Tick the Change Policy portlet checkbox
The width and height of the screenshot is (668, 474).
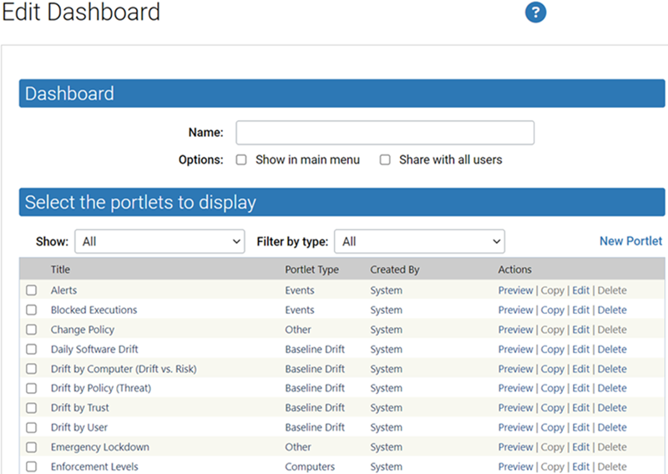pos(31,330)
